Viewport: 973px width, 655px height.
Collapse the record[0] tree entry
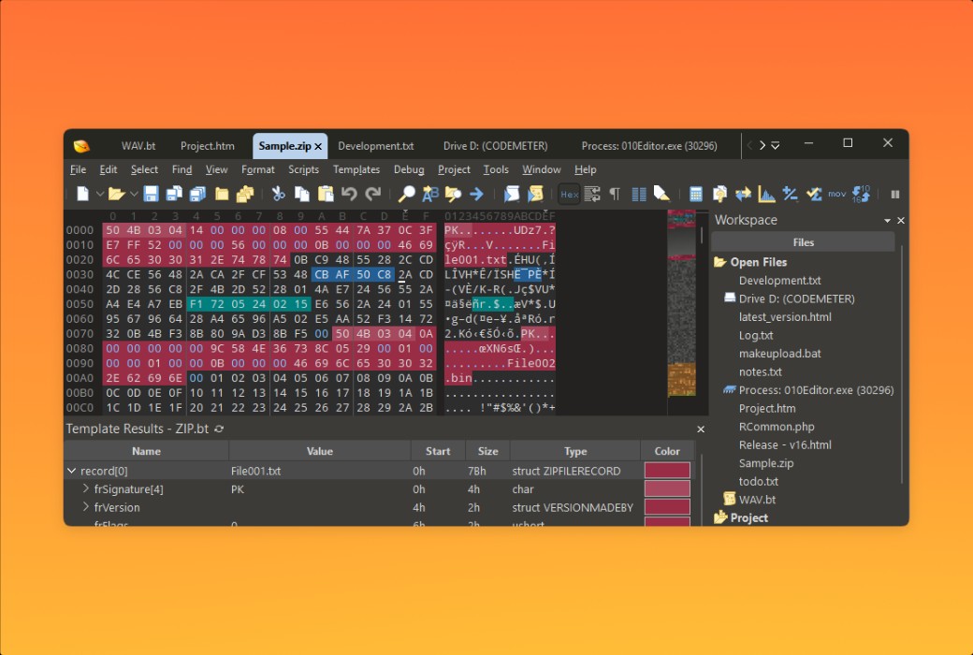71,471
